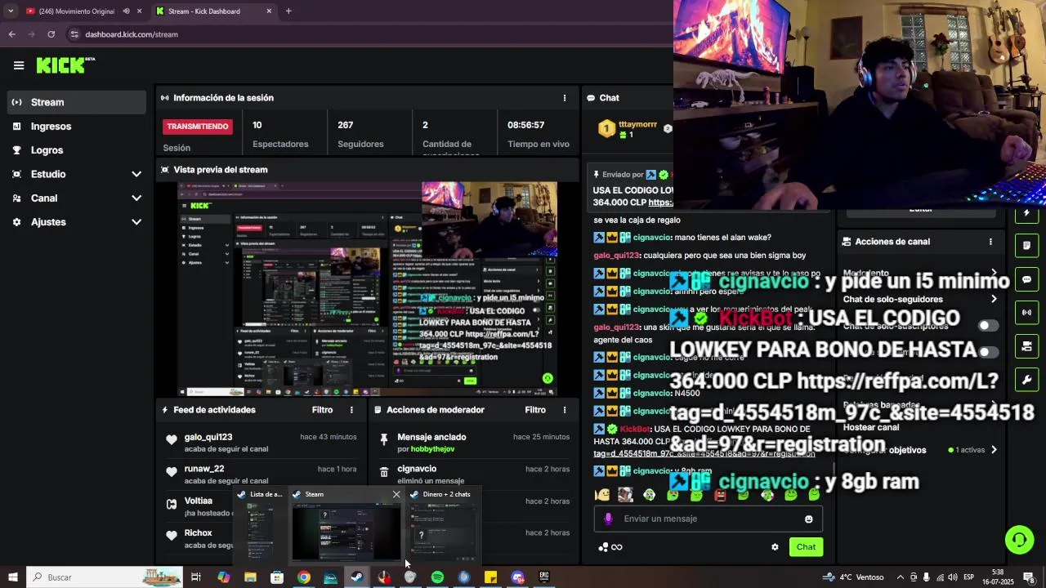Click the Kick logo
The height and width of the screenshot is (588, 1046).
(x=65, y=65)
